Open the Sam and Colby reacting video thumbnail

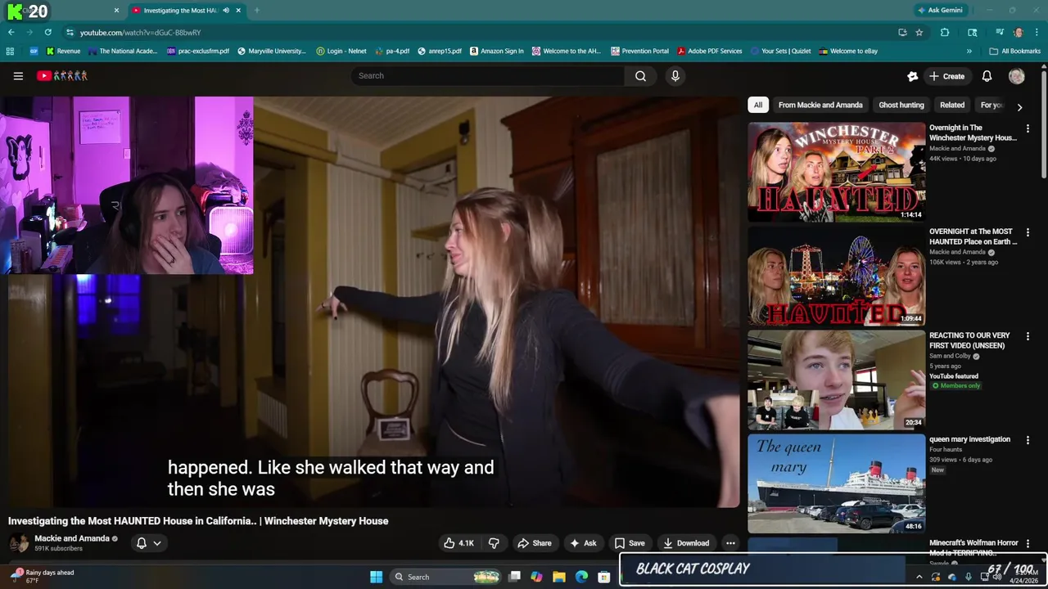[x=836, y=380]
